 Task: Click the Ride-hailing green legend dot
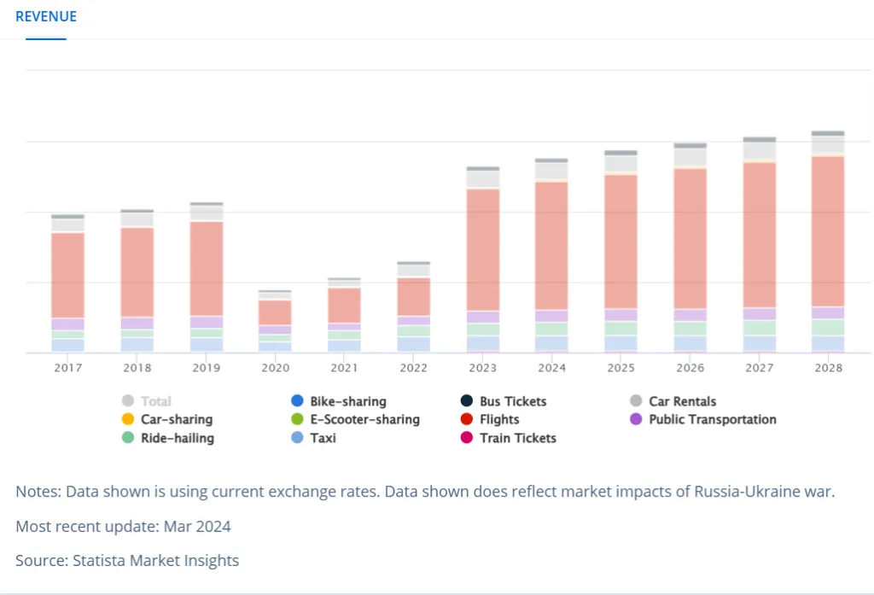(128, 438)
